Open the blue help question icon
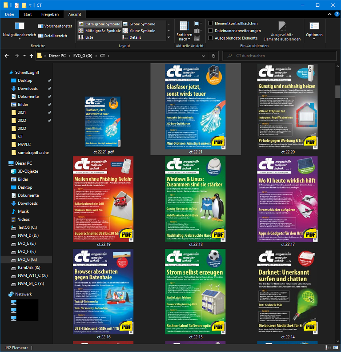Screen dimensions: 341x352 (x=337, y=14)
